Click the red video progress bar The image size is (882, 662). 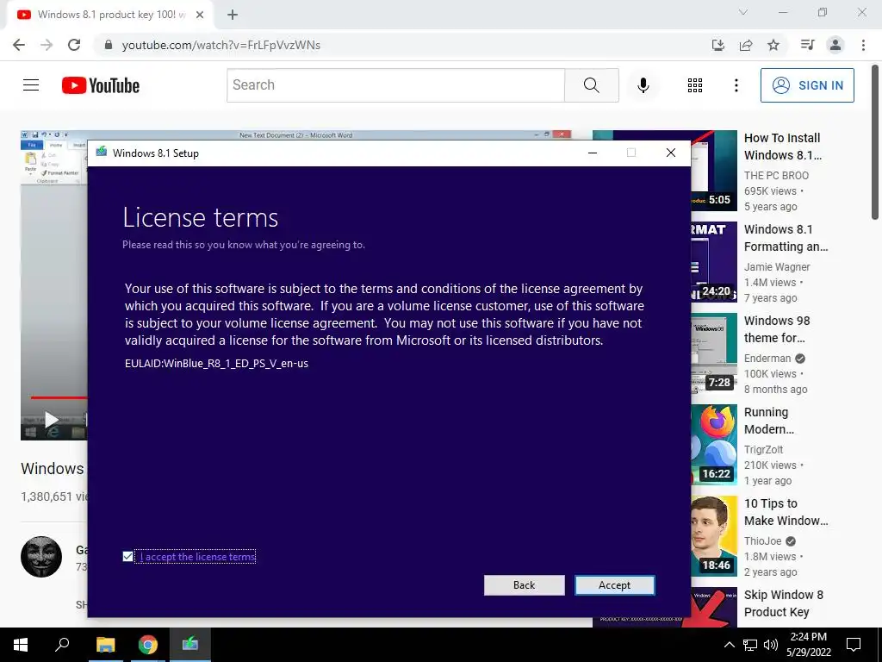click(x=59, y=397)
